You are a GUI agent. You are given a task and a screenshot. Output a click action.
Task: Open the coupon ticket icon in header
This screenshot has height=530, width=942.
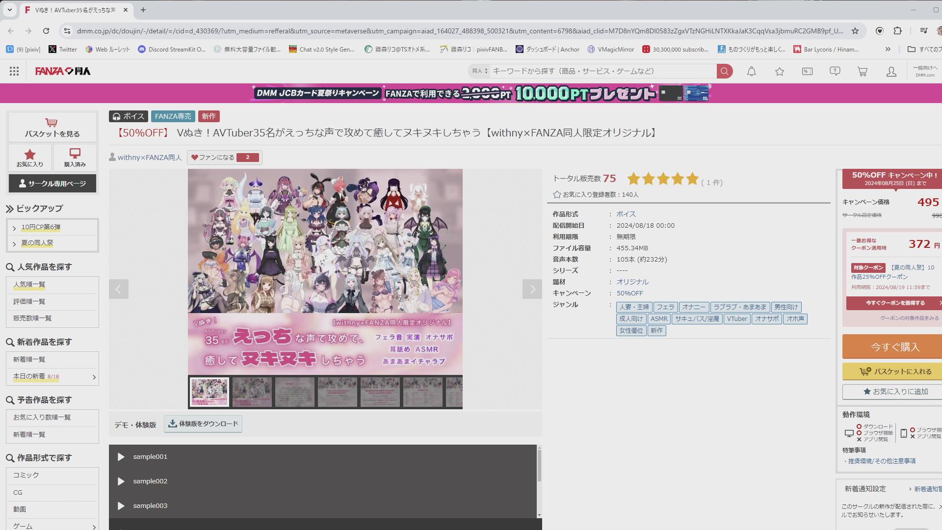click(807, 72)
